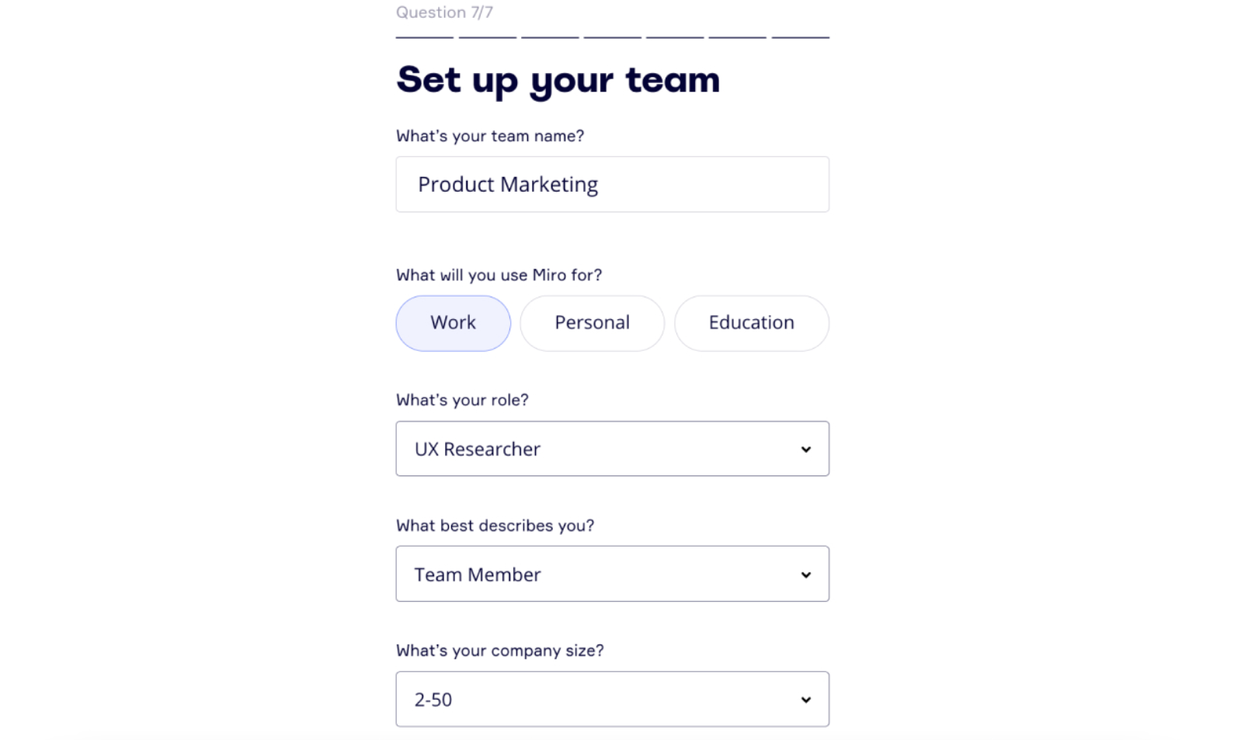The height and width of the screenshot is (740, 1255).
Task: Click the 'What will you use Miro for?' label
Action: [499, 275]
